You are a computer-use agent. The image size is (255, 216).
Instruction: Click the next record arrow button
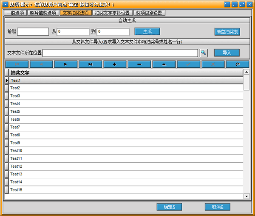pos(65,64)
